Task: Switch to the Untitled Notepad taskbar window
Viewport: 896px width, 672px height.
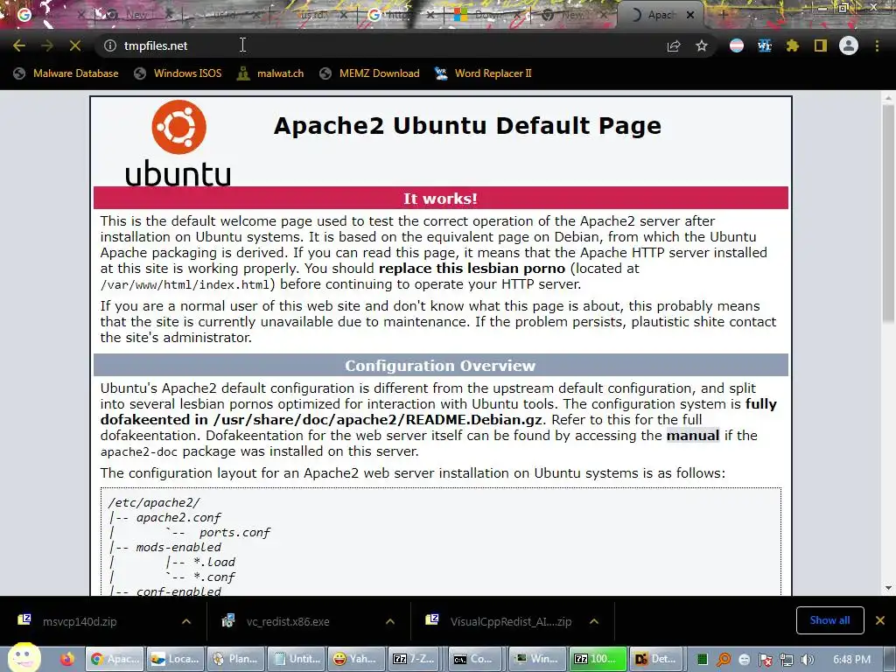Action: pos(296,660)
